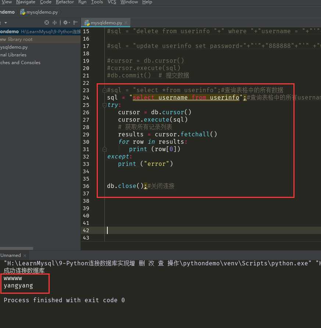
Task: Click Process finished with exit code 0
Action: pos(64,300)
